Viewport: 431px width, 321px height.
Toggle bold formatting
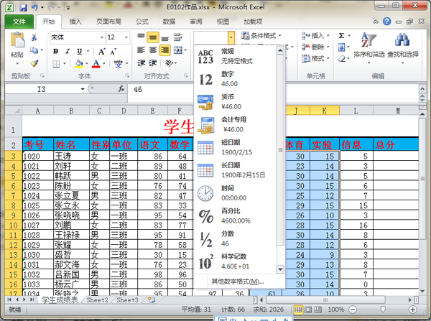click(x=56, y=51)
